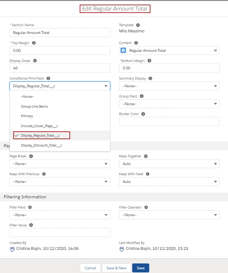Open the Page Break dropdown
The width and height of the screenshot is (228, 273).
click(x=60, y=164)
